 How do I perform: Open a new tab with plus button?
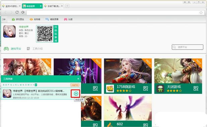[67, 6]
